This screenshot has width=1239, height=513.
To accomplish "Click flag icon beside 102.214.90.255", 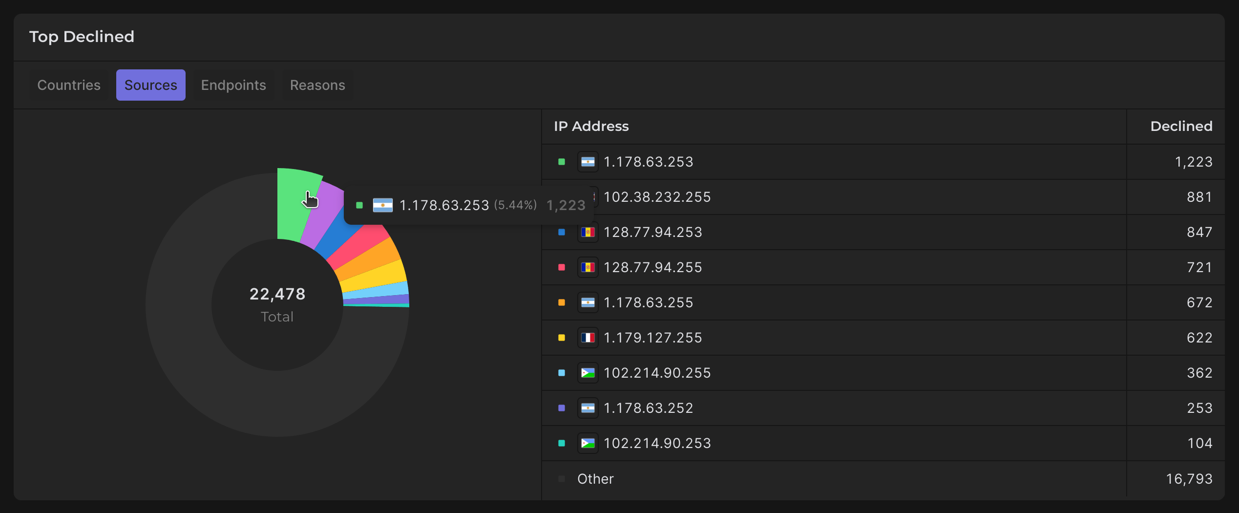I will (x=588, y=373).
